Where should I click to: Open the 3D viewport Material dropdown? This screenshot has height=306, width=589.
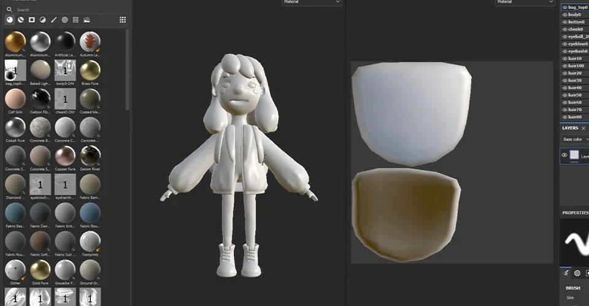[x=312, y=2]
